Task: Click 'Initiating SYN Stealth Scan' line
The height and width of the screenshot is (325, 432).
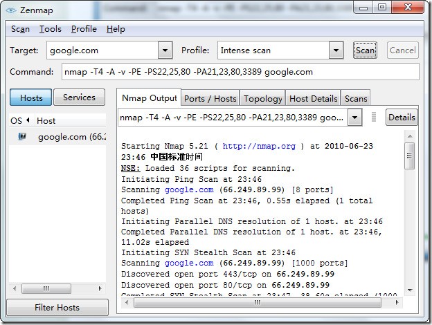Action: point(208,252)
